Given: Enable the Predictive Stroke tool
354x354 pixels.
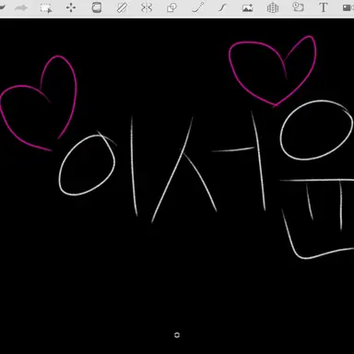Looking at the screenshot, I should (197, 7).
